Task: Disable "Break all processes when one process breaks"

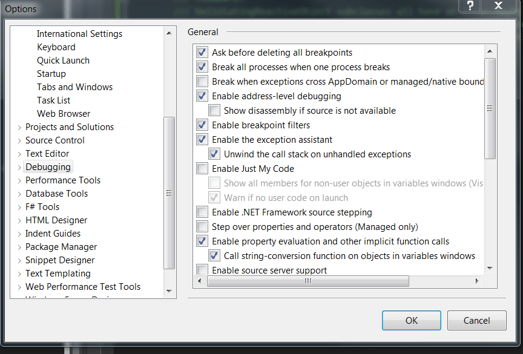Action: (202, 67)
